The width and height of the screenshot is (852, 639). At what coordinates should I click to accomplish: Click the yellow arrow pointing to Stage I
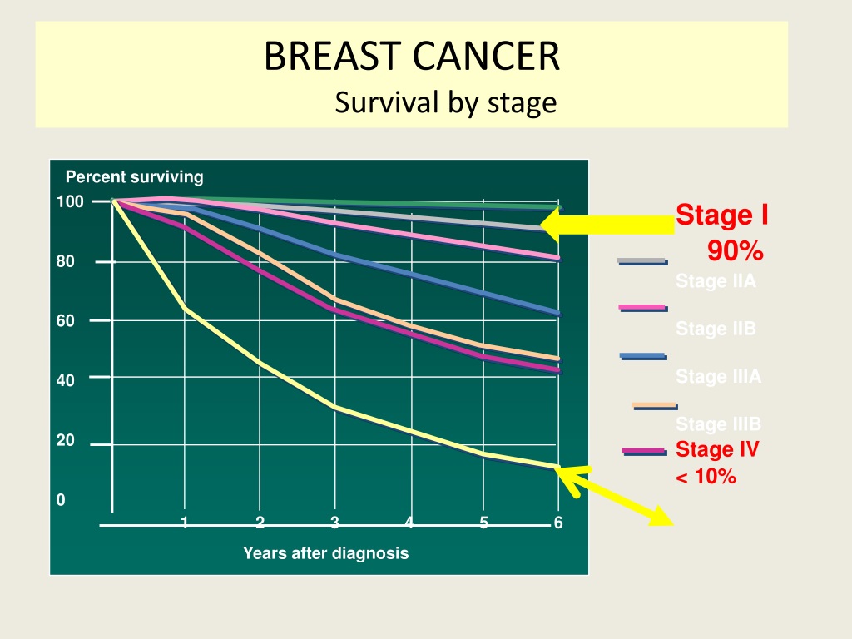point(607,225)
